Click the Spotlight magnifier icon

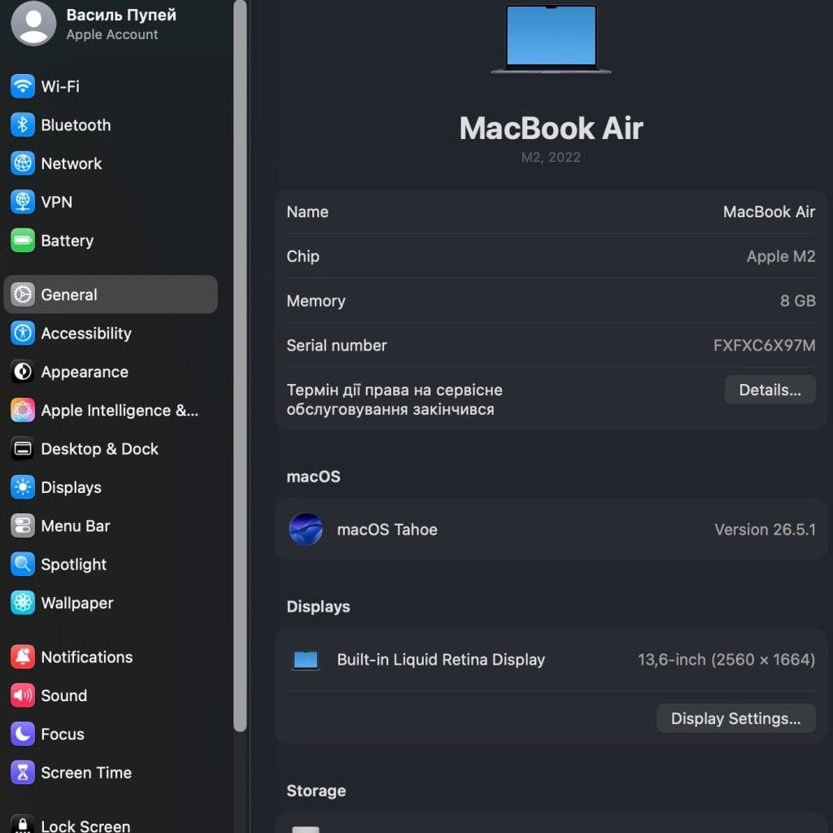point(22,565)
